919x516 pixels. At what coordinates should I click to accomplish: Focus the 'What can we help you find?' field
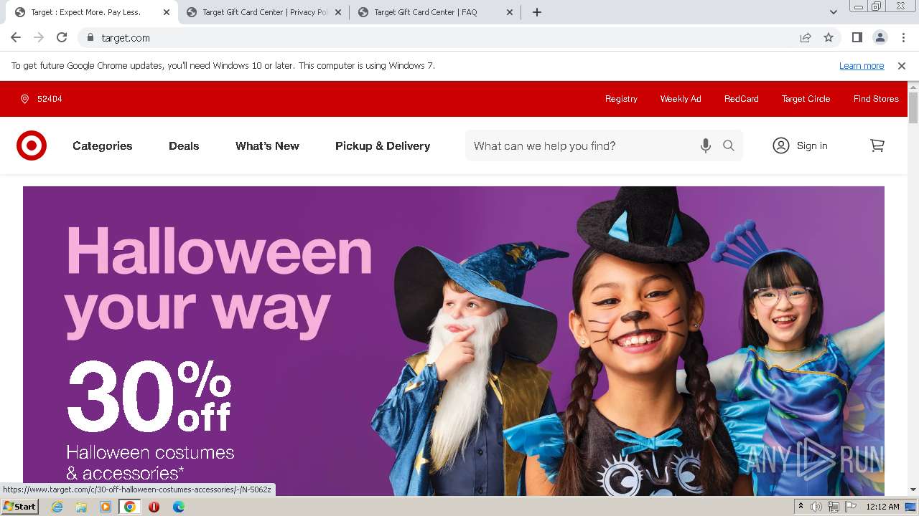coord(582,145)
